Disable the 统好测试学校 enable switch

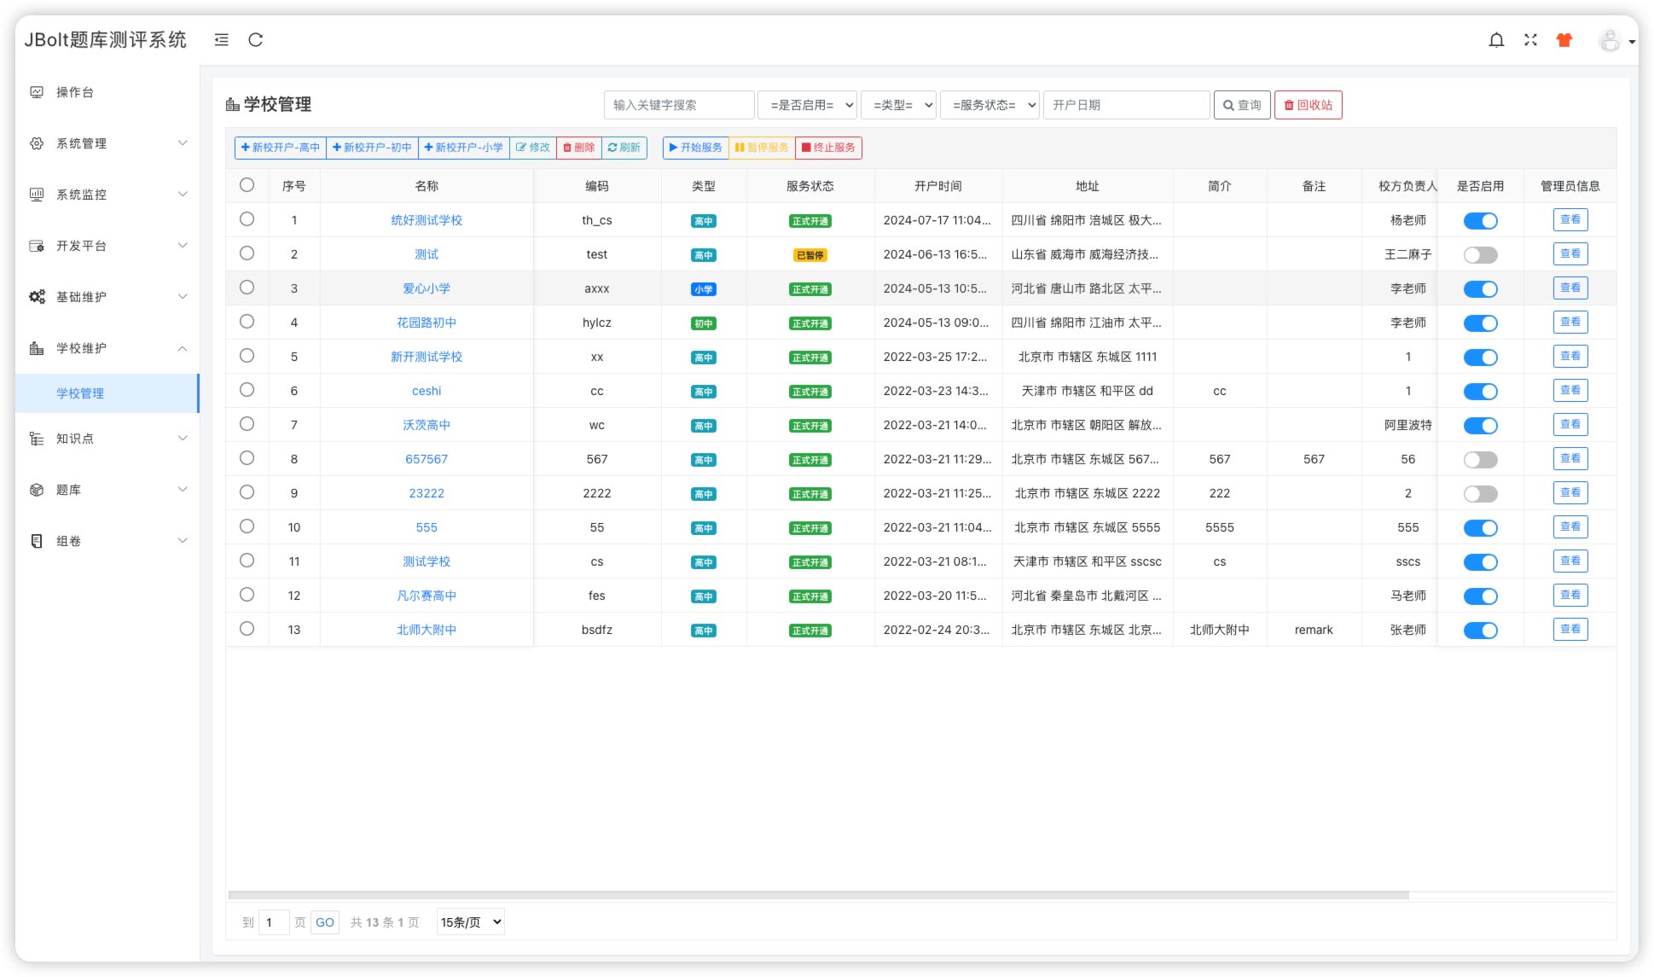tap(1481, 221)
